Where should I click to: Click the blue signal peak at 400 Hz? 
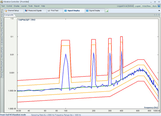point(122,51)
